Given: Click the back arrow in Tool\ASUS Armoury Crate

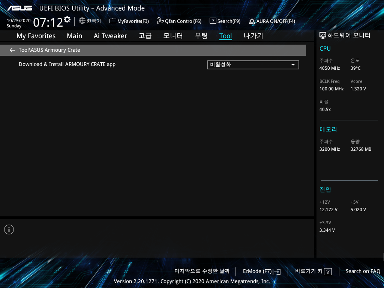Looking at the screenshot, I should 12,50.
